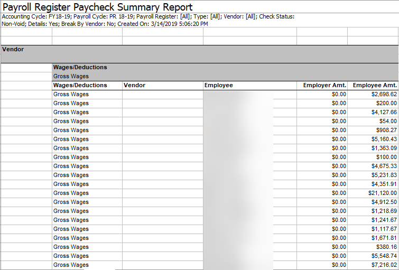399x270 pixels.
Task: Click the $7,216.02 amount cell
Action: pyautogui.click(x=384, y=265)
